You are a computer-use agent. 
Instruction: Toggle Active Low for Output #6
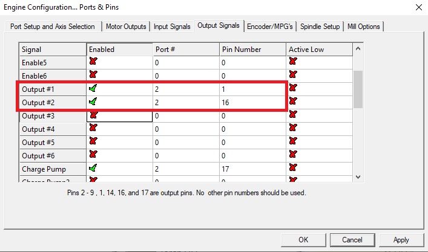tap(293, 154)
